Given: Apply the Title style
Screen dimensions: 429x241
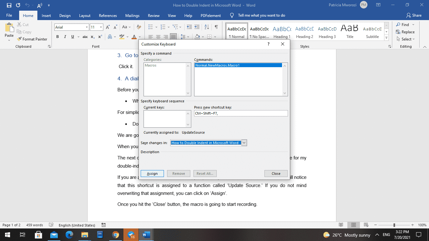Looking at the screenshot, I should coord(350,32).
